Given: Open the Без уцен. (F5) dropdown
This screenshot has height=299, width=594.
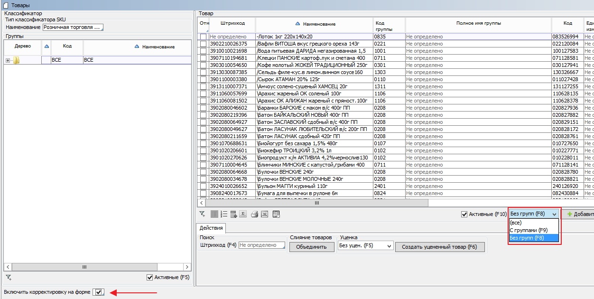Looking at the screenshot, I should tap(390, 246).
